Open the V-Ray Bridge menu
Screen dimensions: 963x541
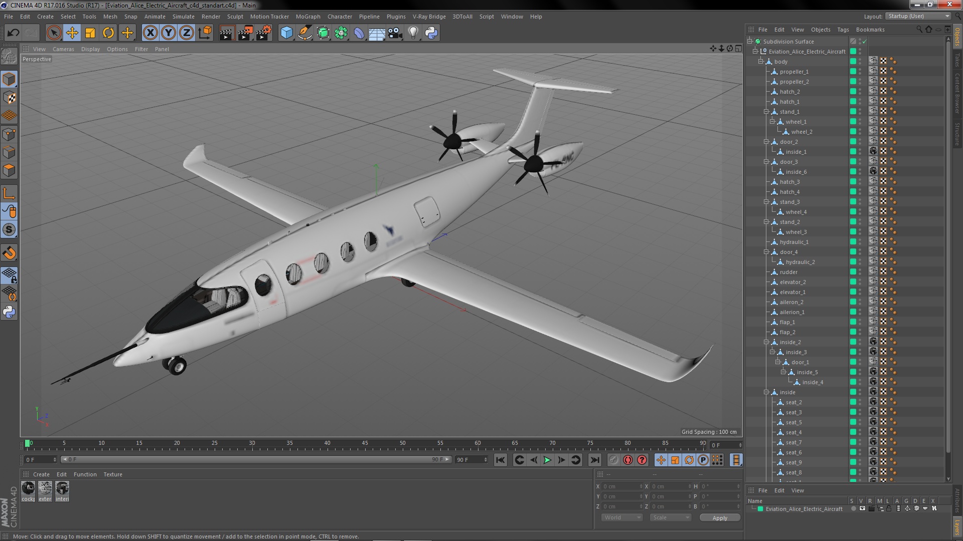point(429,17)
